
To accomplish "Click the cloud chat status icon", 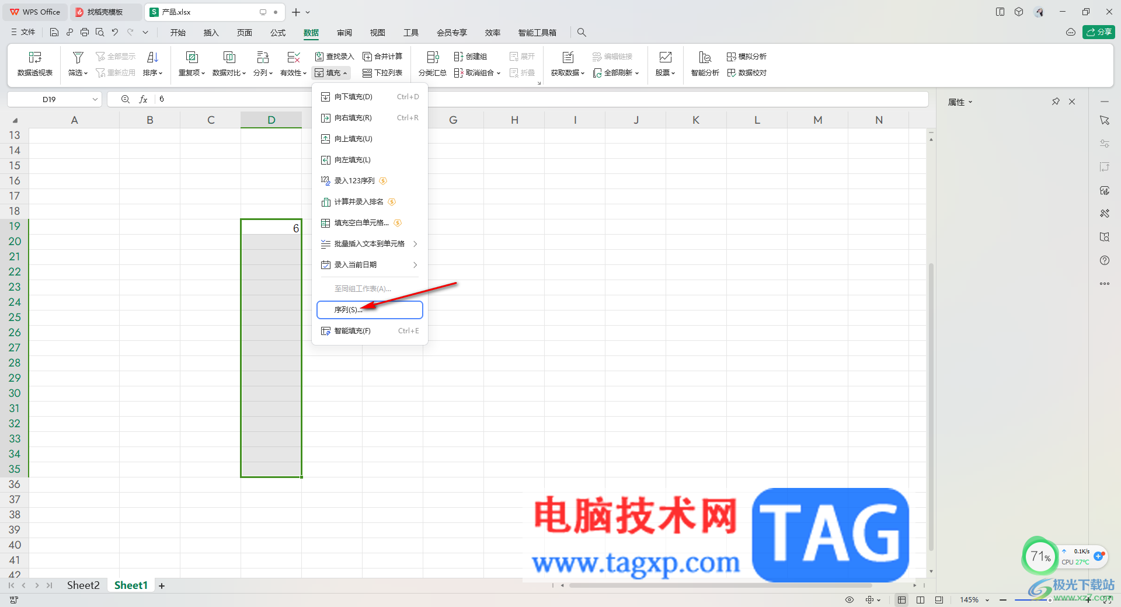I will click(x=1071, y=32).
